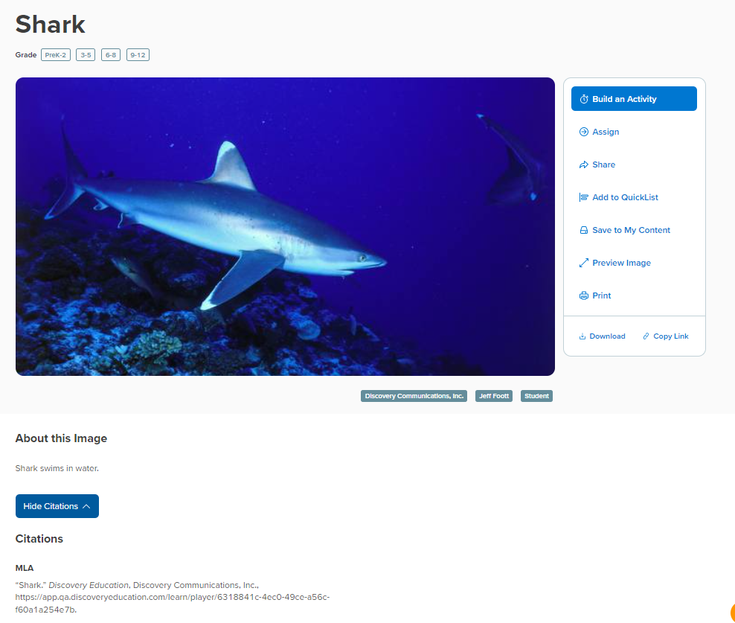Click the Assign arrow-circle icon
This screenshot has height=623, width=735.
tap(583, 132)
